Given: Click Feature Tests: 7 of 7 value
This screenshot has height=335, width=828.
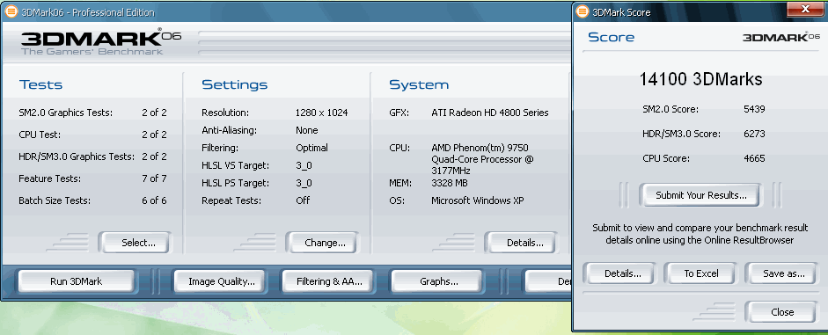Looking at the screenshot, I should [x=154, y=178].
